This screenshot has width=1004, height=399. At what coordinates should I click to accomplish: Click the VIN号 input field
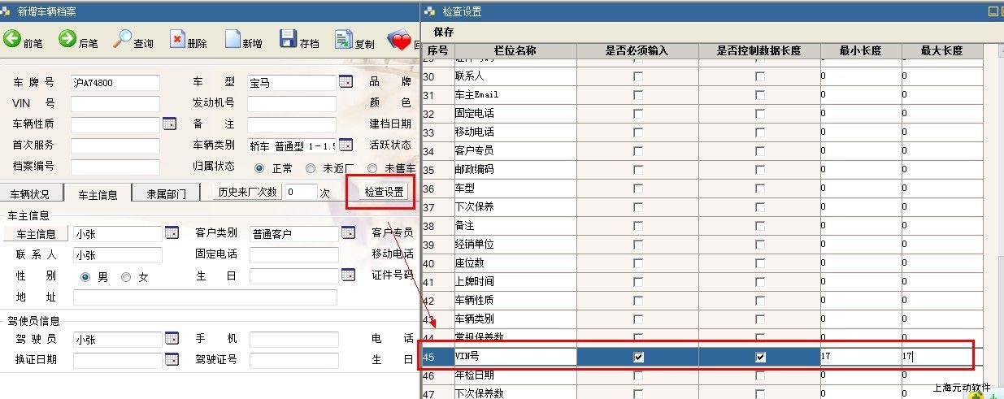115,104
